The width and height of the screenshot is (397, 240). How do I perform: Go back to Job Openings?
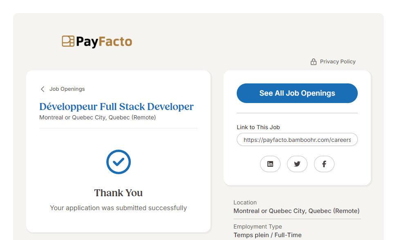coord(67,89)
